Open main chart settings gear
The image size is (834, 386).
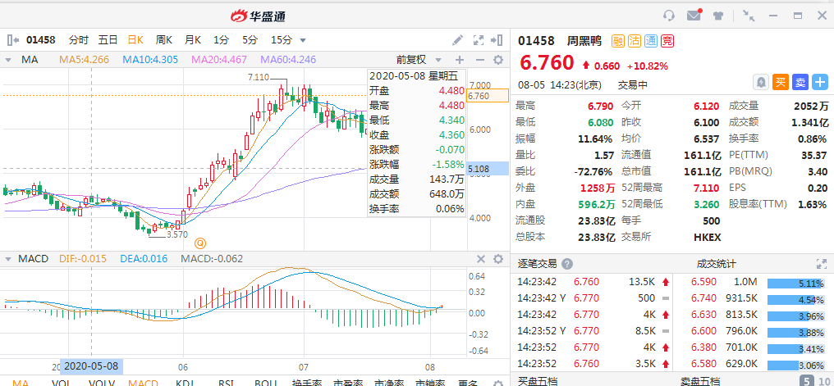tap(498, 60)
